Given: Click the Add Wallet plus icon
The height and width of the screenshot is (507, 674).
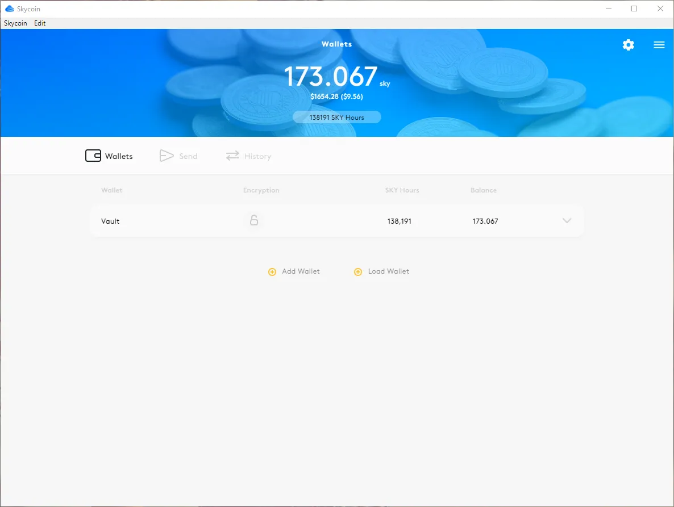Looking at the screenshot, I should coord(272,272).
